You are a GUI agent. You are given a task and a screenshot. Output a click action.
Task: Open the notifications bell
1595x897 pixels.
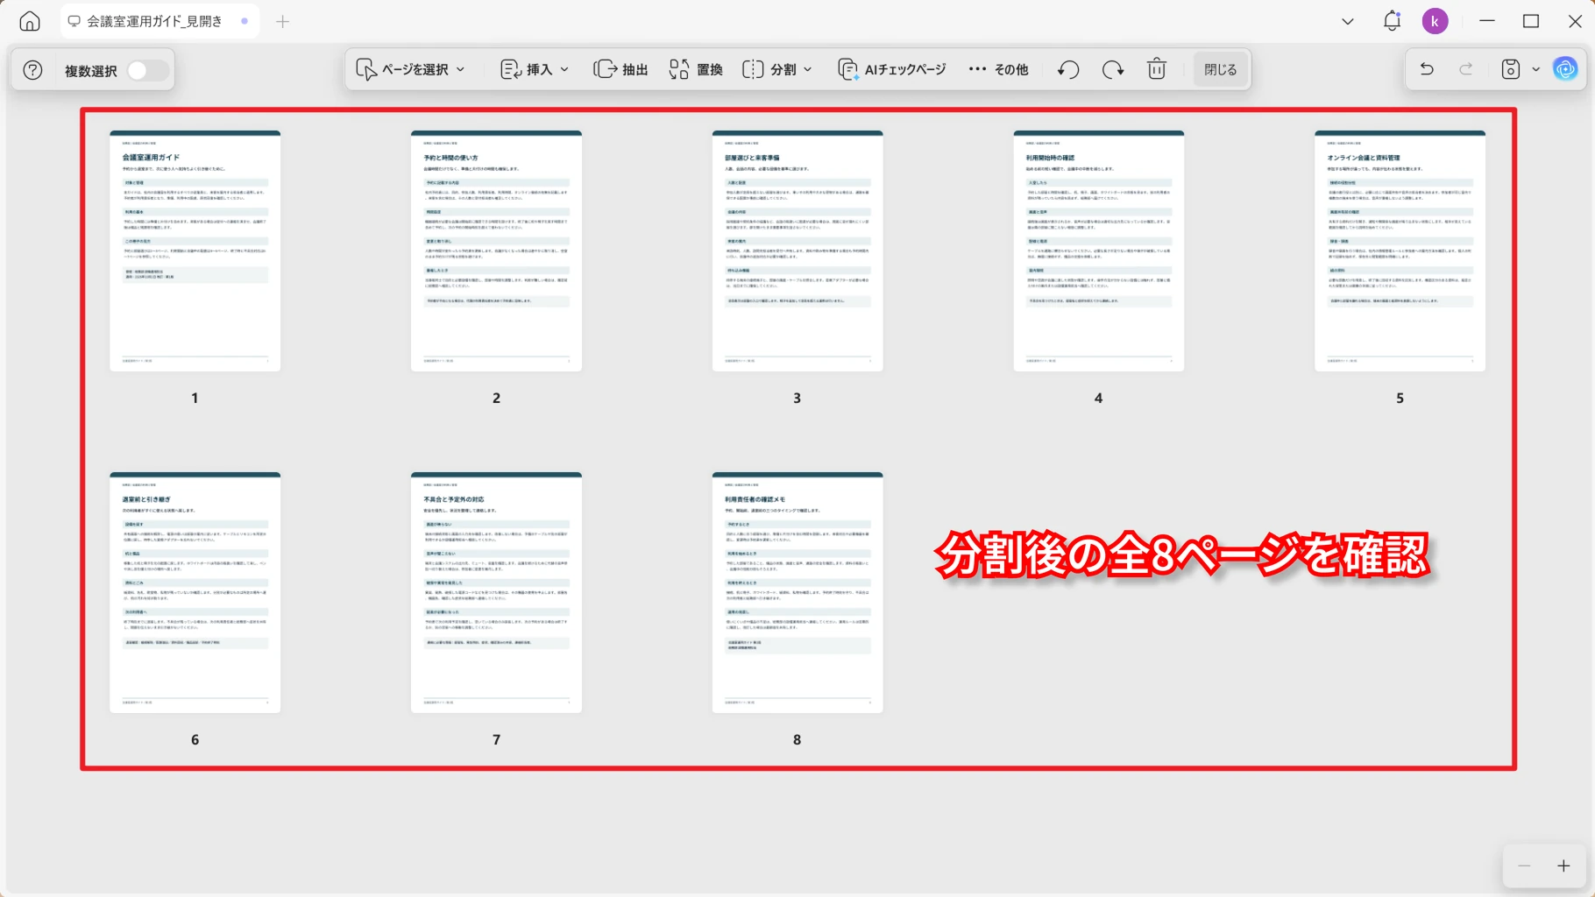[x=1392, y=21]
